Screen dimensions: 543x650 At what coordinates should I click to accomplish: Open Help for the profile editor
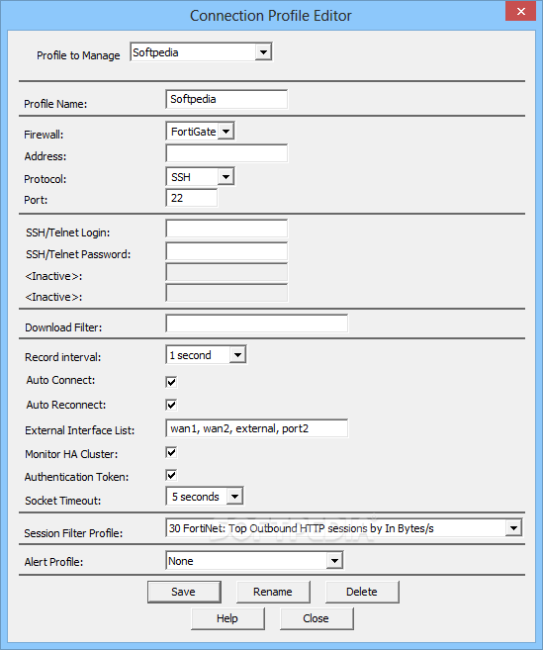pos(227,618)
